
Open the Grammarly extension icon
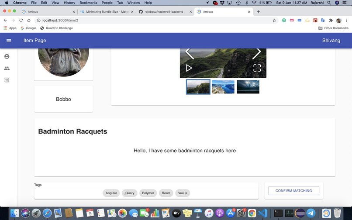[x=284, y=20]
